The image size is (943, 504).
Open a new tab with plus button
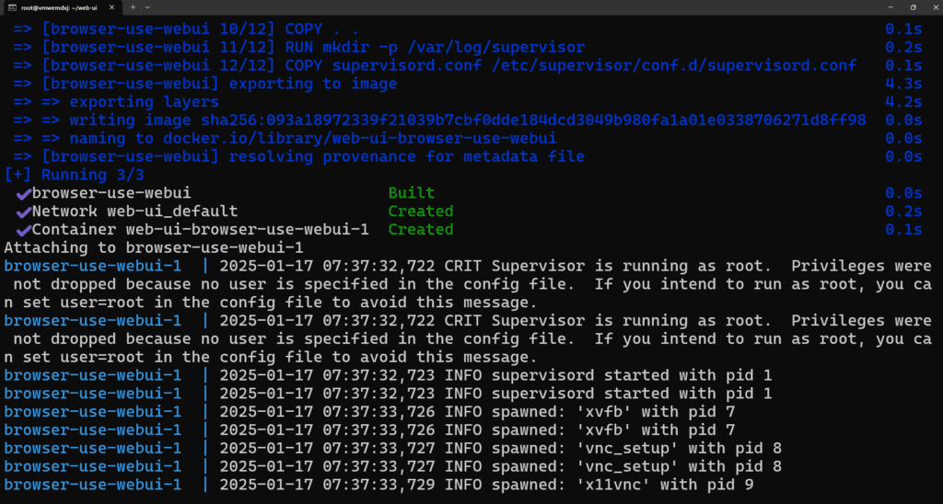pyautogui.click(x=134, y=6)
